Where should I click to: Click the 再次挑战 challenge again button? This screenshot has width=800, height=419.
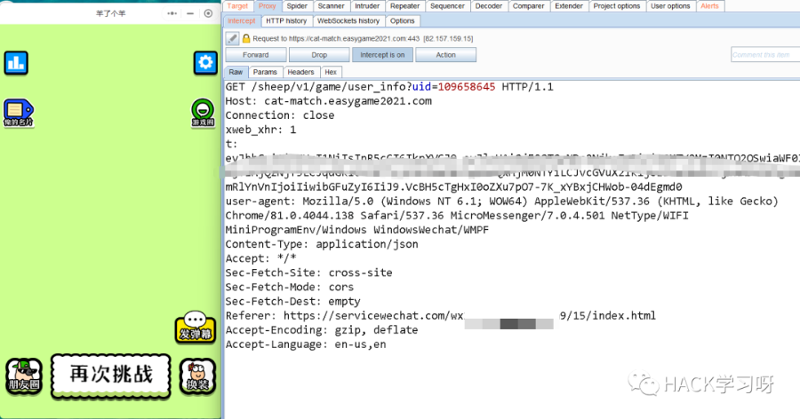(x=111, y=376)
